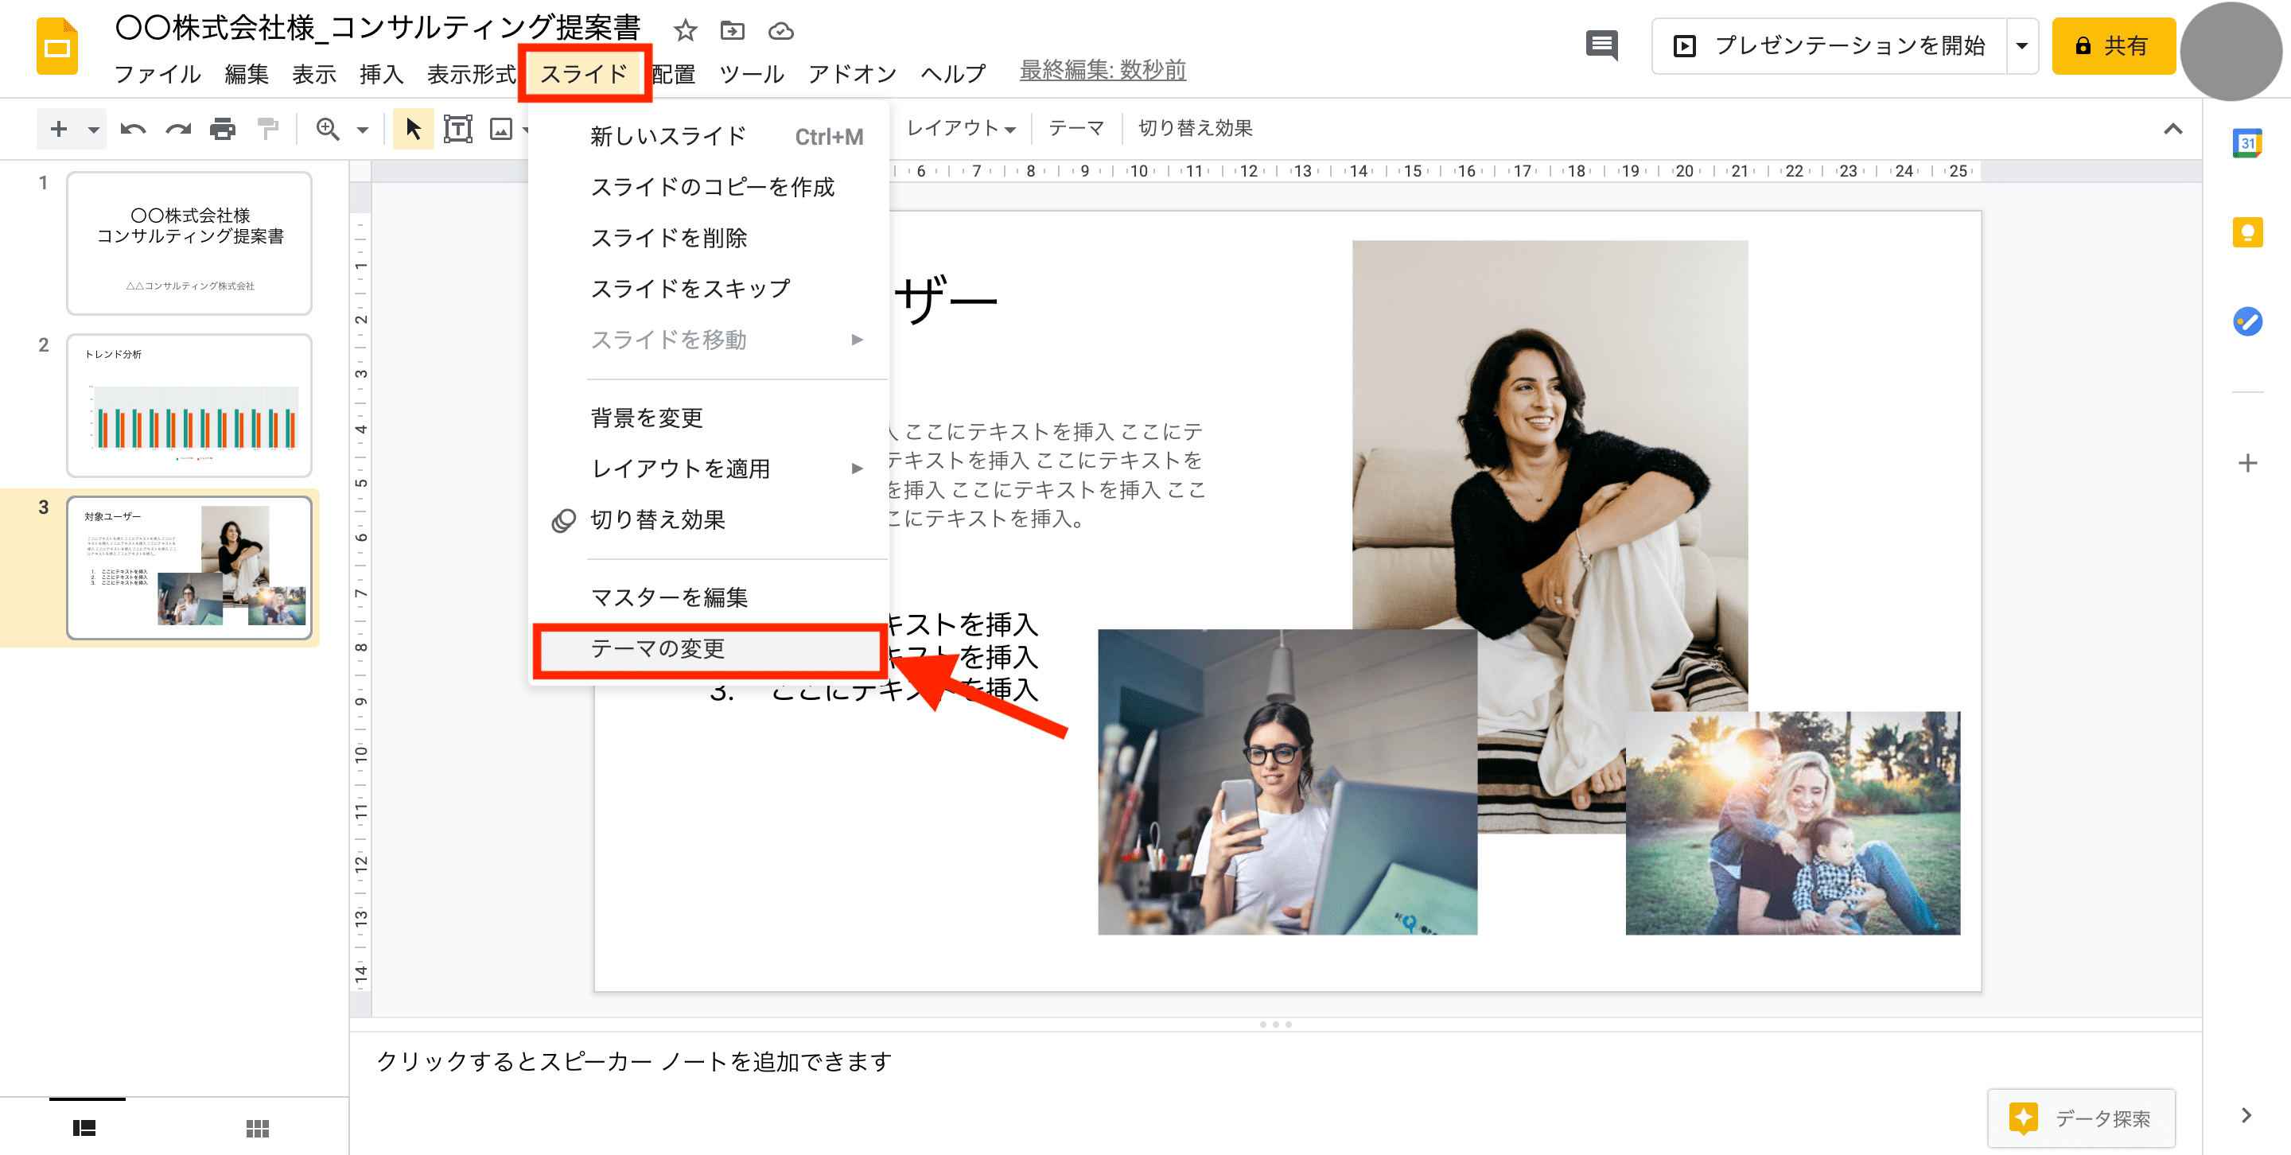Collapse the menus with the up chevron

(2172, 129)
